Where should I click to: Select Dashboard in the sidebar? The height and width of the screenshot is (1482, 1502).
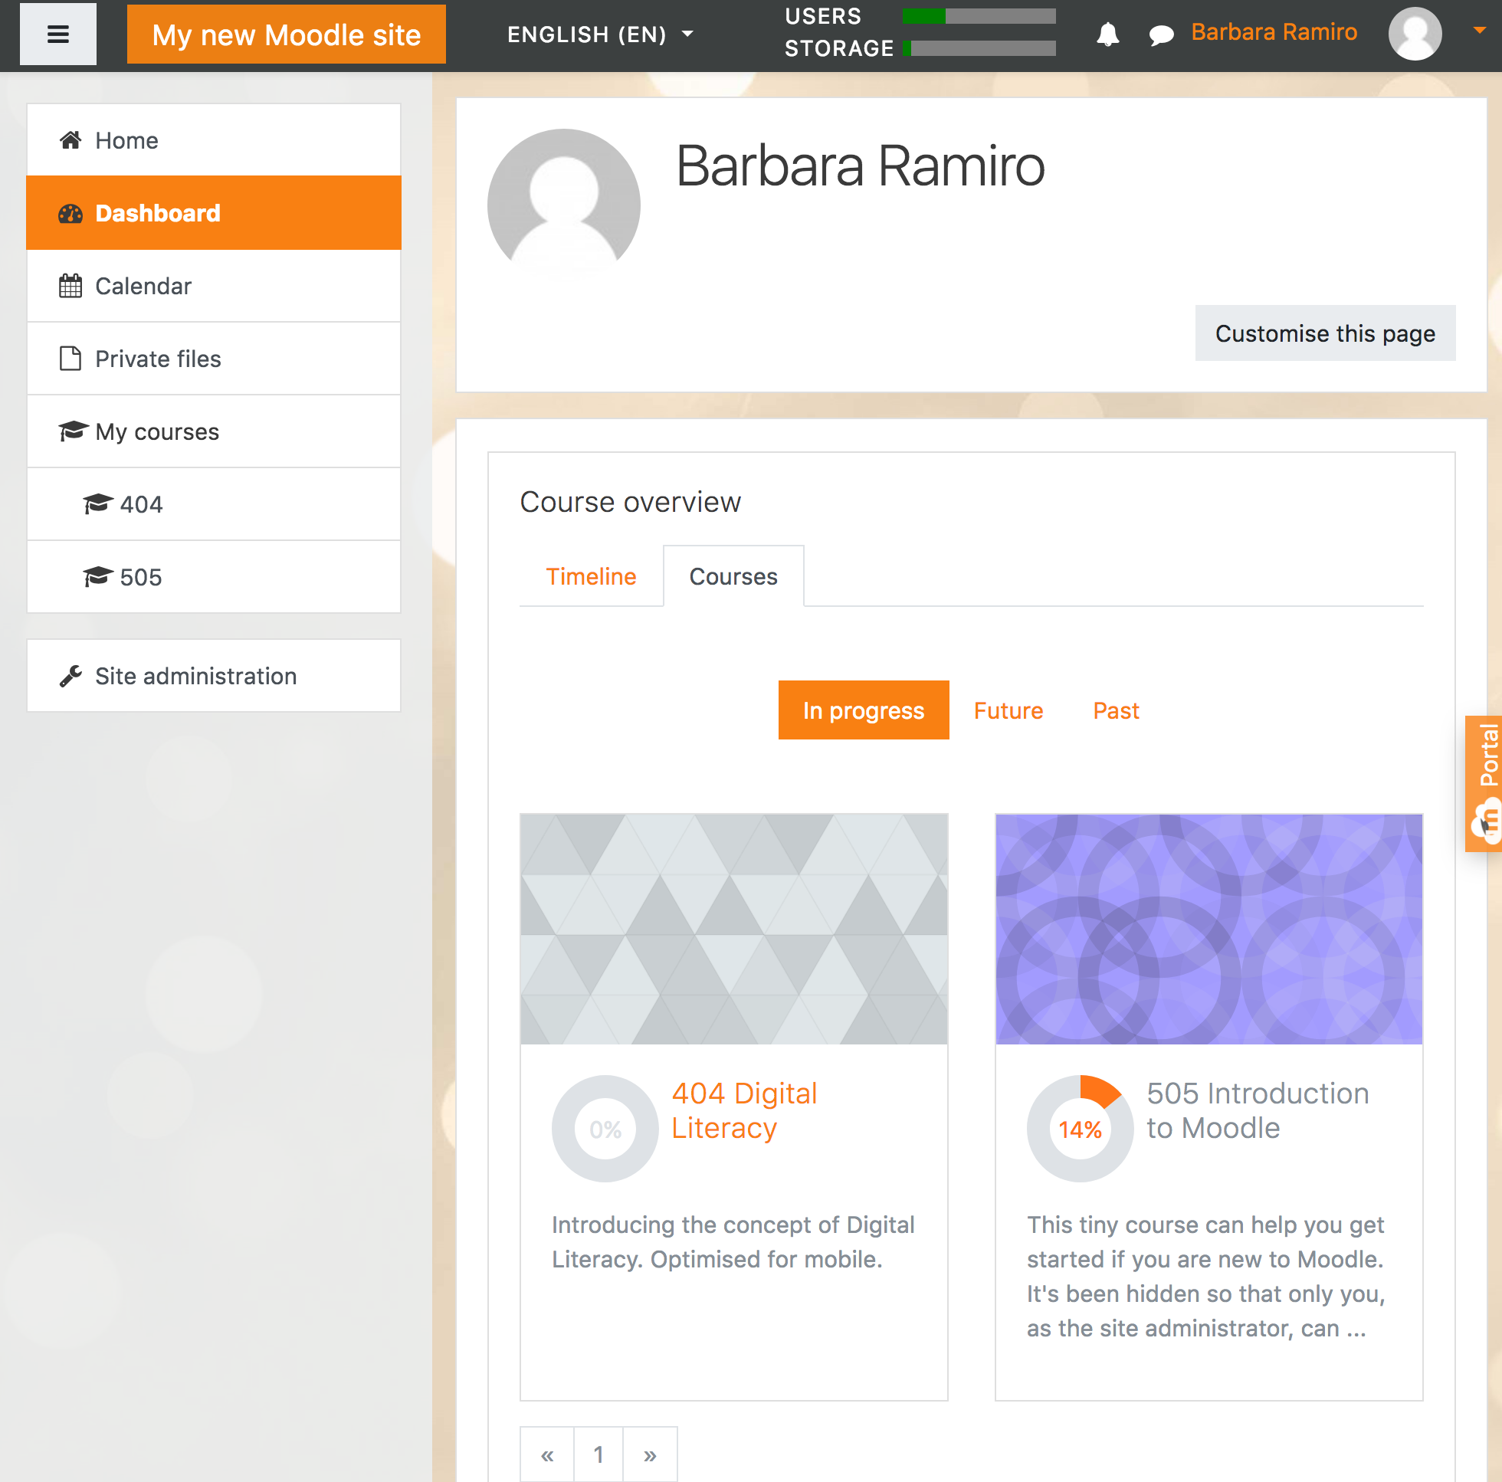click(x=214, y=213)
